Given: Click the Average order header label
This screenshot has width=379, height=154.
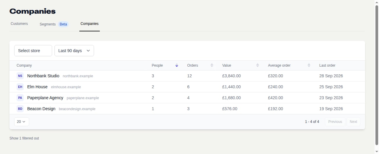Looking at the screenshot, I should point(279,65).
